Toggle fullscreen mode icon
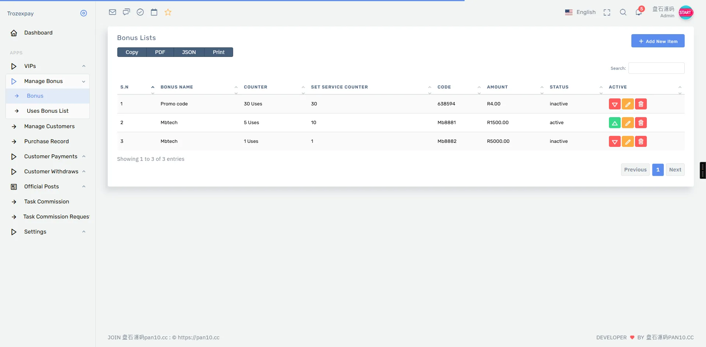The image size is (706, 347). (x=607, y=12)
